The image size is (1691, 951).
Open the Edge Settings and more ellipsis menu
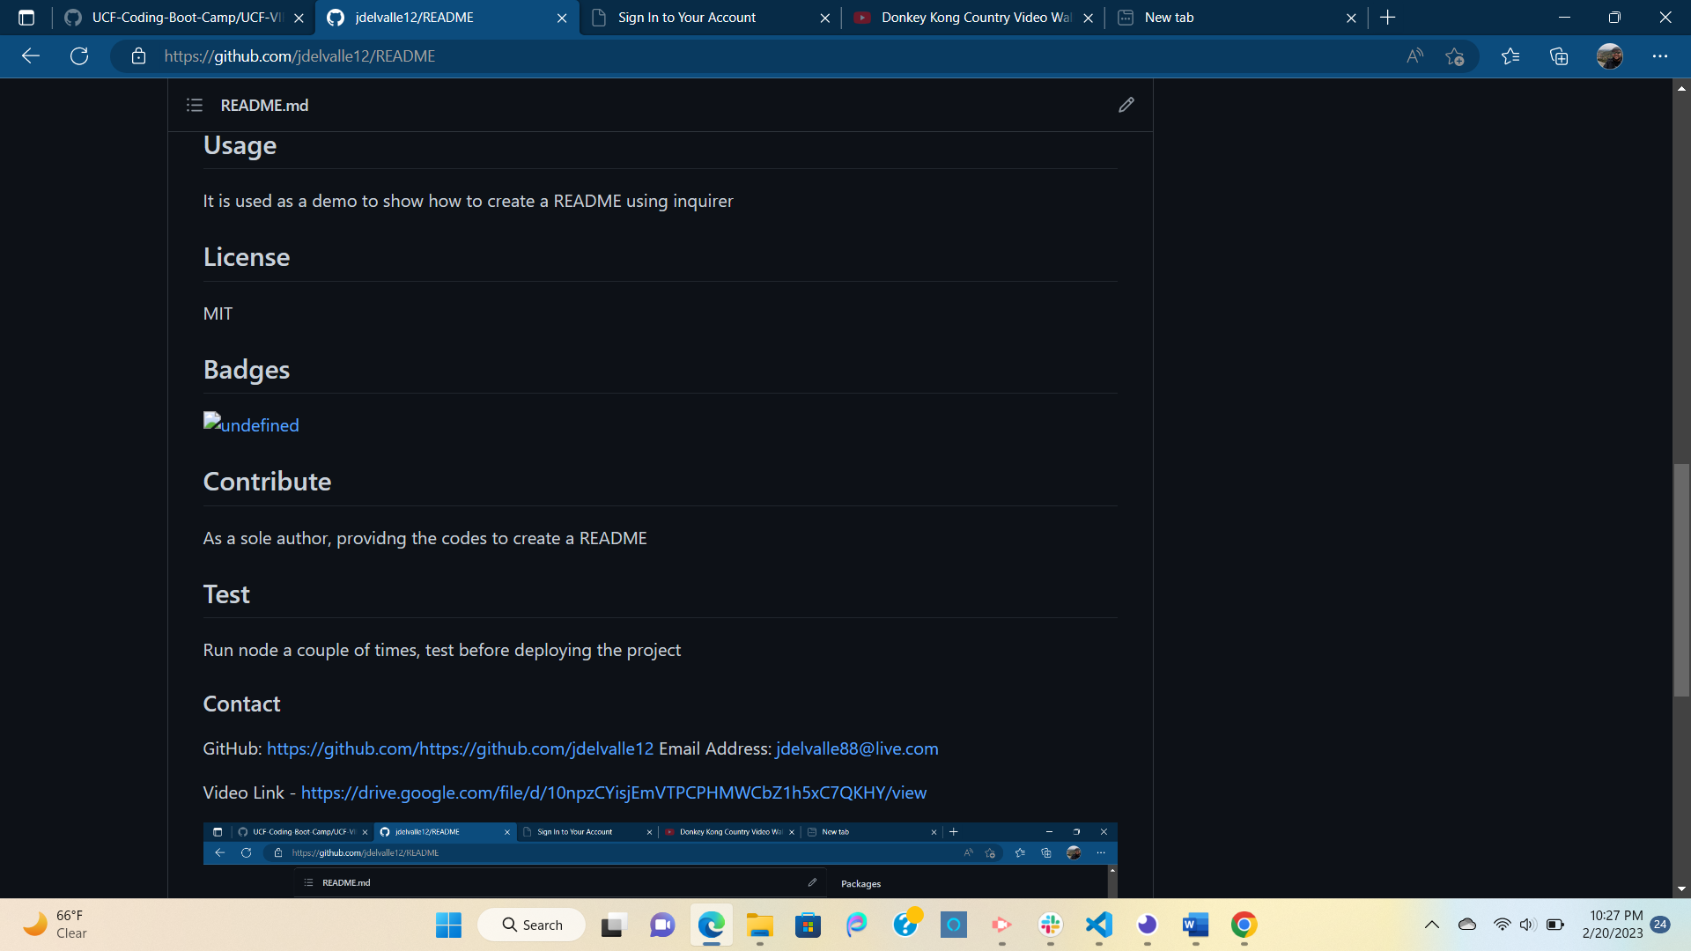pyautogui.click(x=1659, y=56)
